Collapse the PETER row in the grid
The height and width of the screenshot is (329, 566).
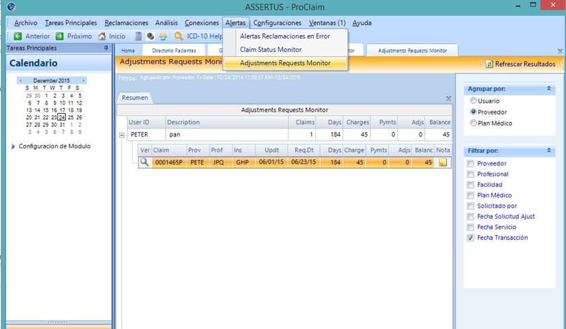[x=122, y=135]
